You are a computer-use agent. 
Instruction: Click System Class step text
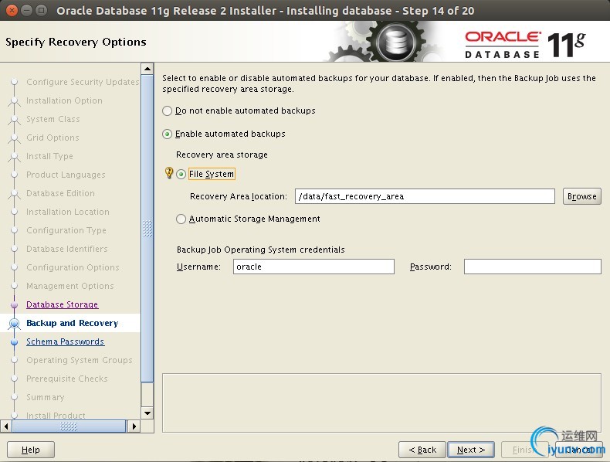click(53, 119)
